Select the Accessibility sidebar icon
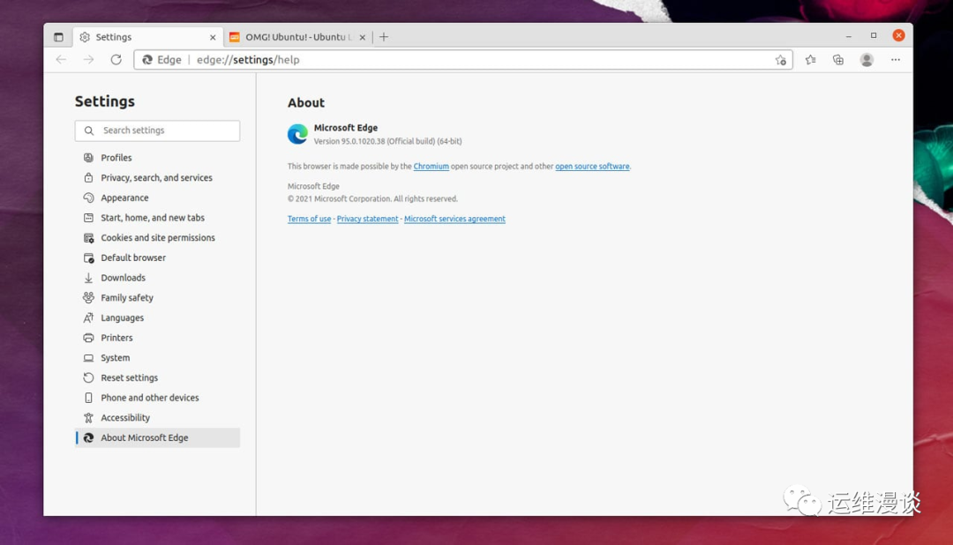This screenshot has width=953, height=545. tap(89, 417)
